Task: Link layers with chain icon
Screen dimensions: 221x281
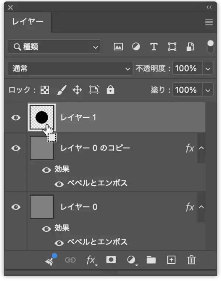Action: (x=70, y=260)
